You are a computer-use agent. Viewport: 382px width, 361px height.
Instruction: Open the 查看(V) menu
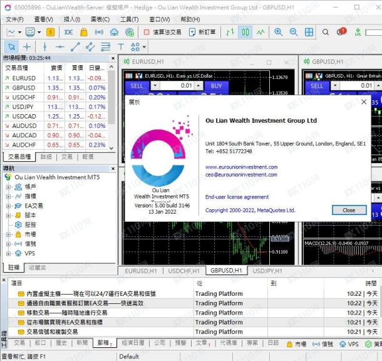pos(44,19)
